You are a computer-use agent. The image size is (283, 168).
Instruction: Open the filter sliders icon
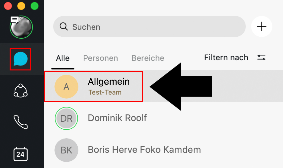tap(261, 58)
